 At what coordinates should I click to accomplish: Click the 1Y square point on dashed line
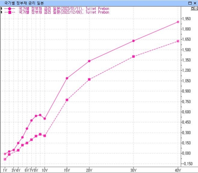pos(5,159)
